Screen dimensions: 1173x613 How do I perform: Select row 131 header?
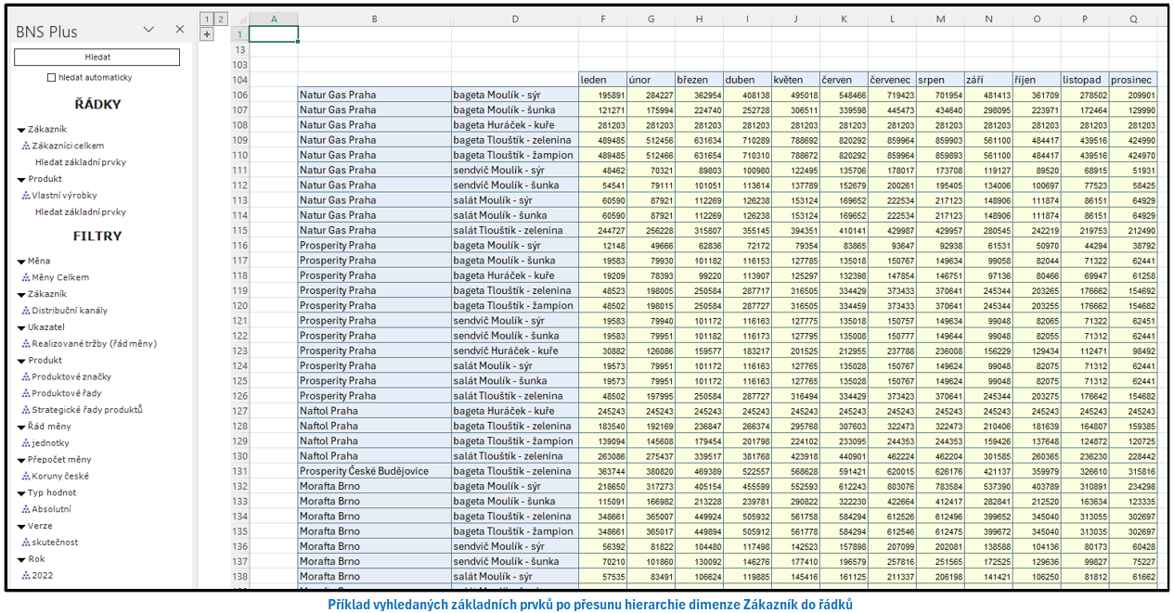click(x=238, y=471)
